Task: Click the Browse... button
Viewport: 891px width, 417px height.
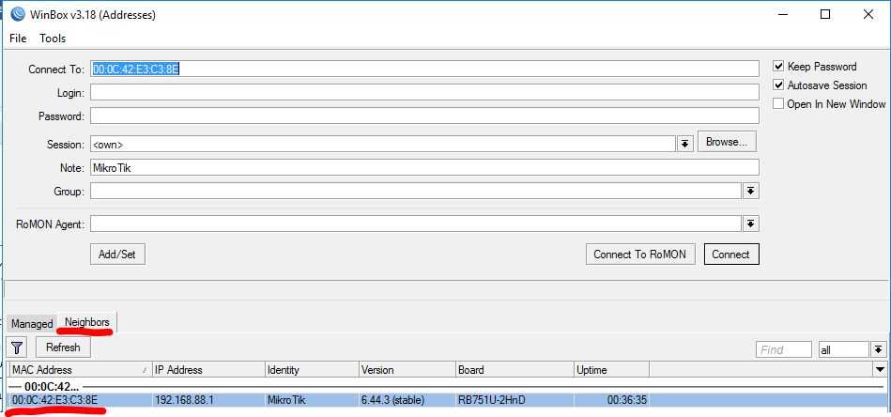Action: 726,142
